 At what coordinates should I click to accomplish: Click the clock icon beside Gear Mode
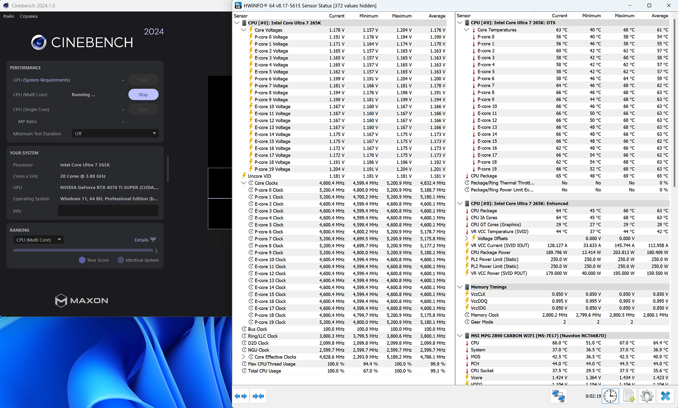(x=467, y=322)
